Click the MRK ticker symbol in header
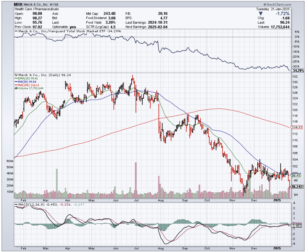 [18, 5]
